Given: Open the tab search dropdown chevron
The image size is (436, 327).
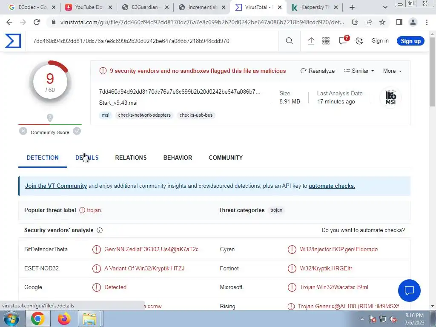Looking at the screenshot, I should coord(385,7).
